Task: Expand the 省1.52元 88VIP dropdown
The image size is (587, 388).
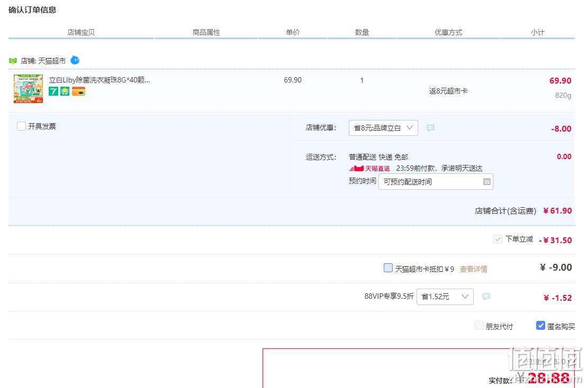Action: point(445,297)
